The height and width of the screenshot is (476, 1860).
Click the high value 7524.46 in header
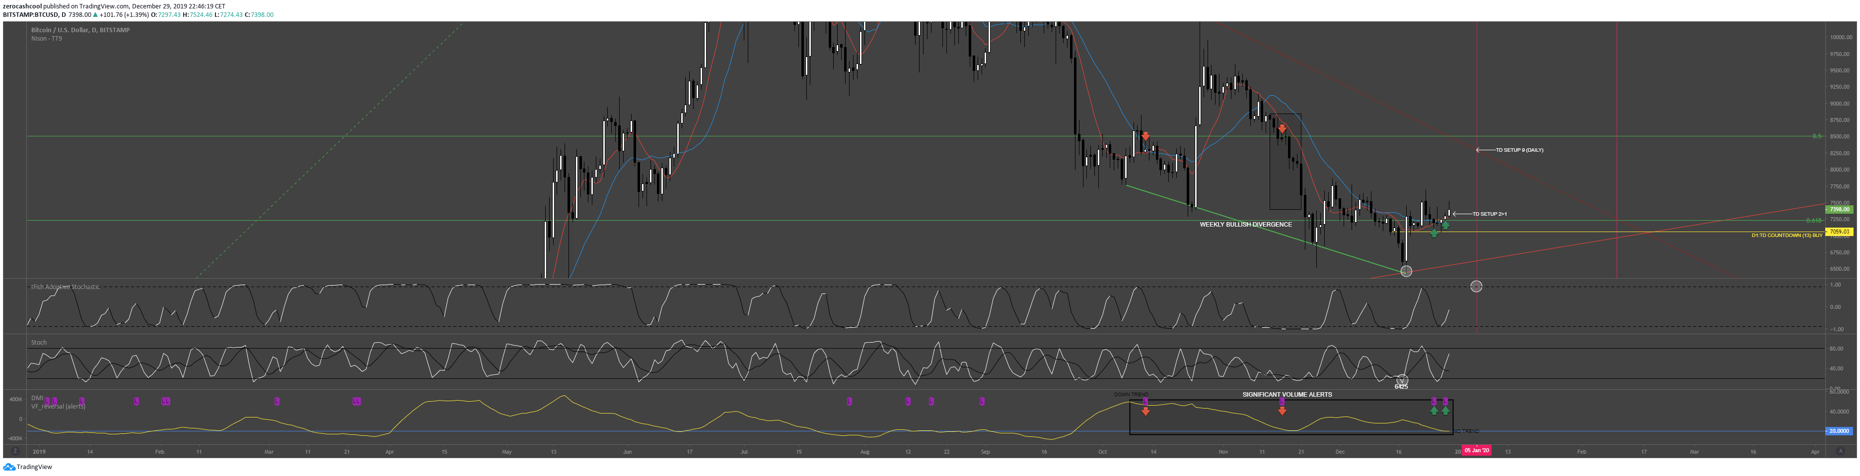[x=202, y=14]
